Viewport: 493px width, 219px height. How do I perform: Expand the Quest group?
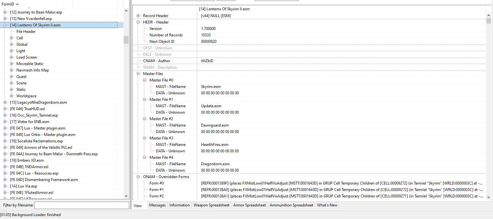(11, 77)
